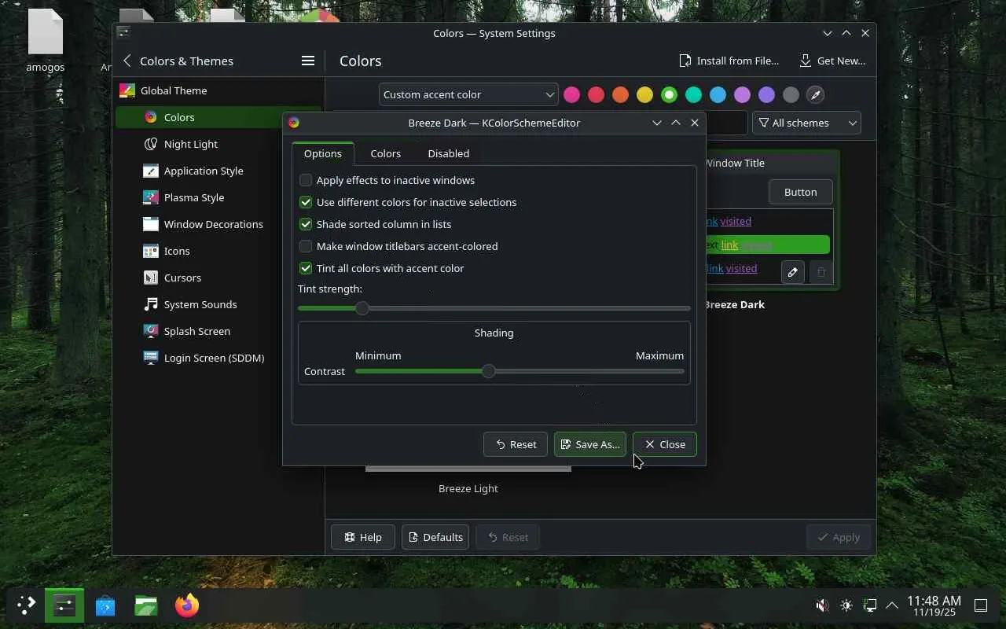Pick the yellow accent color swatch
This screenshot has width=1006, height=629.
pos(644,94)
